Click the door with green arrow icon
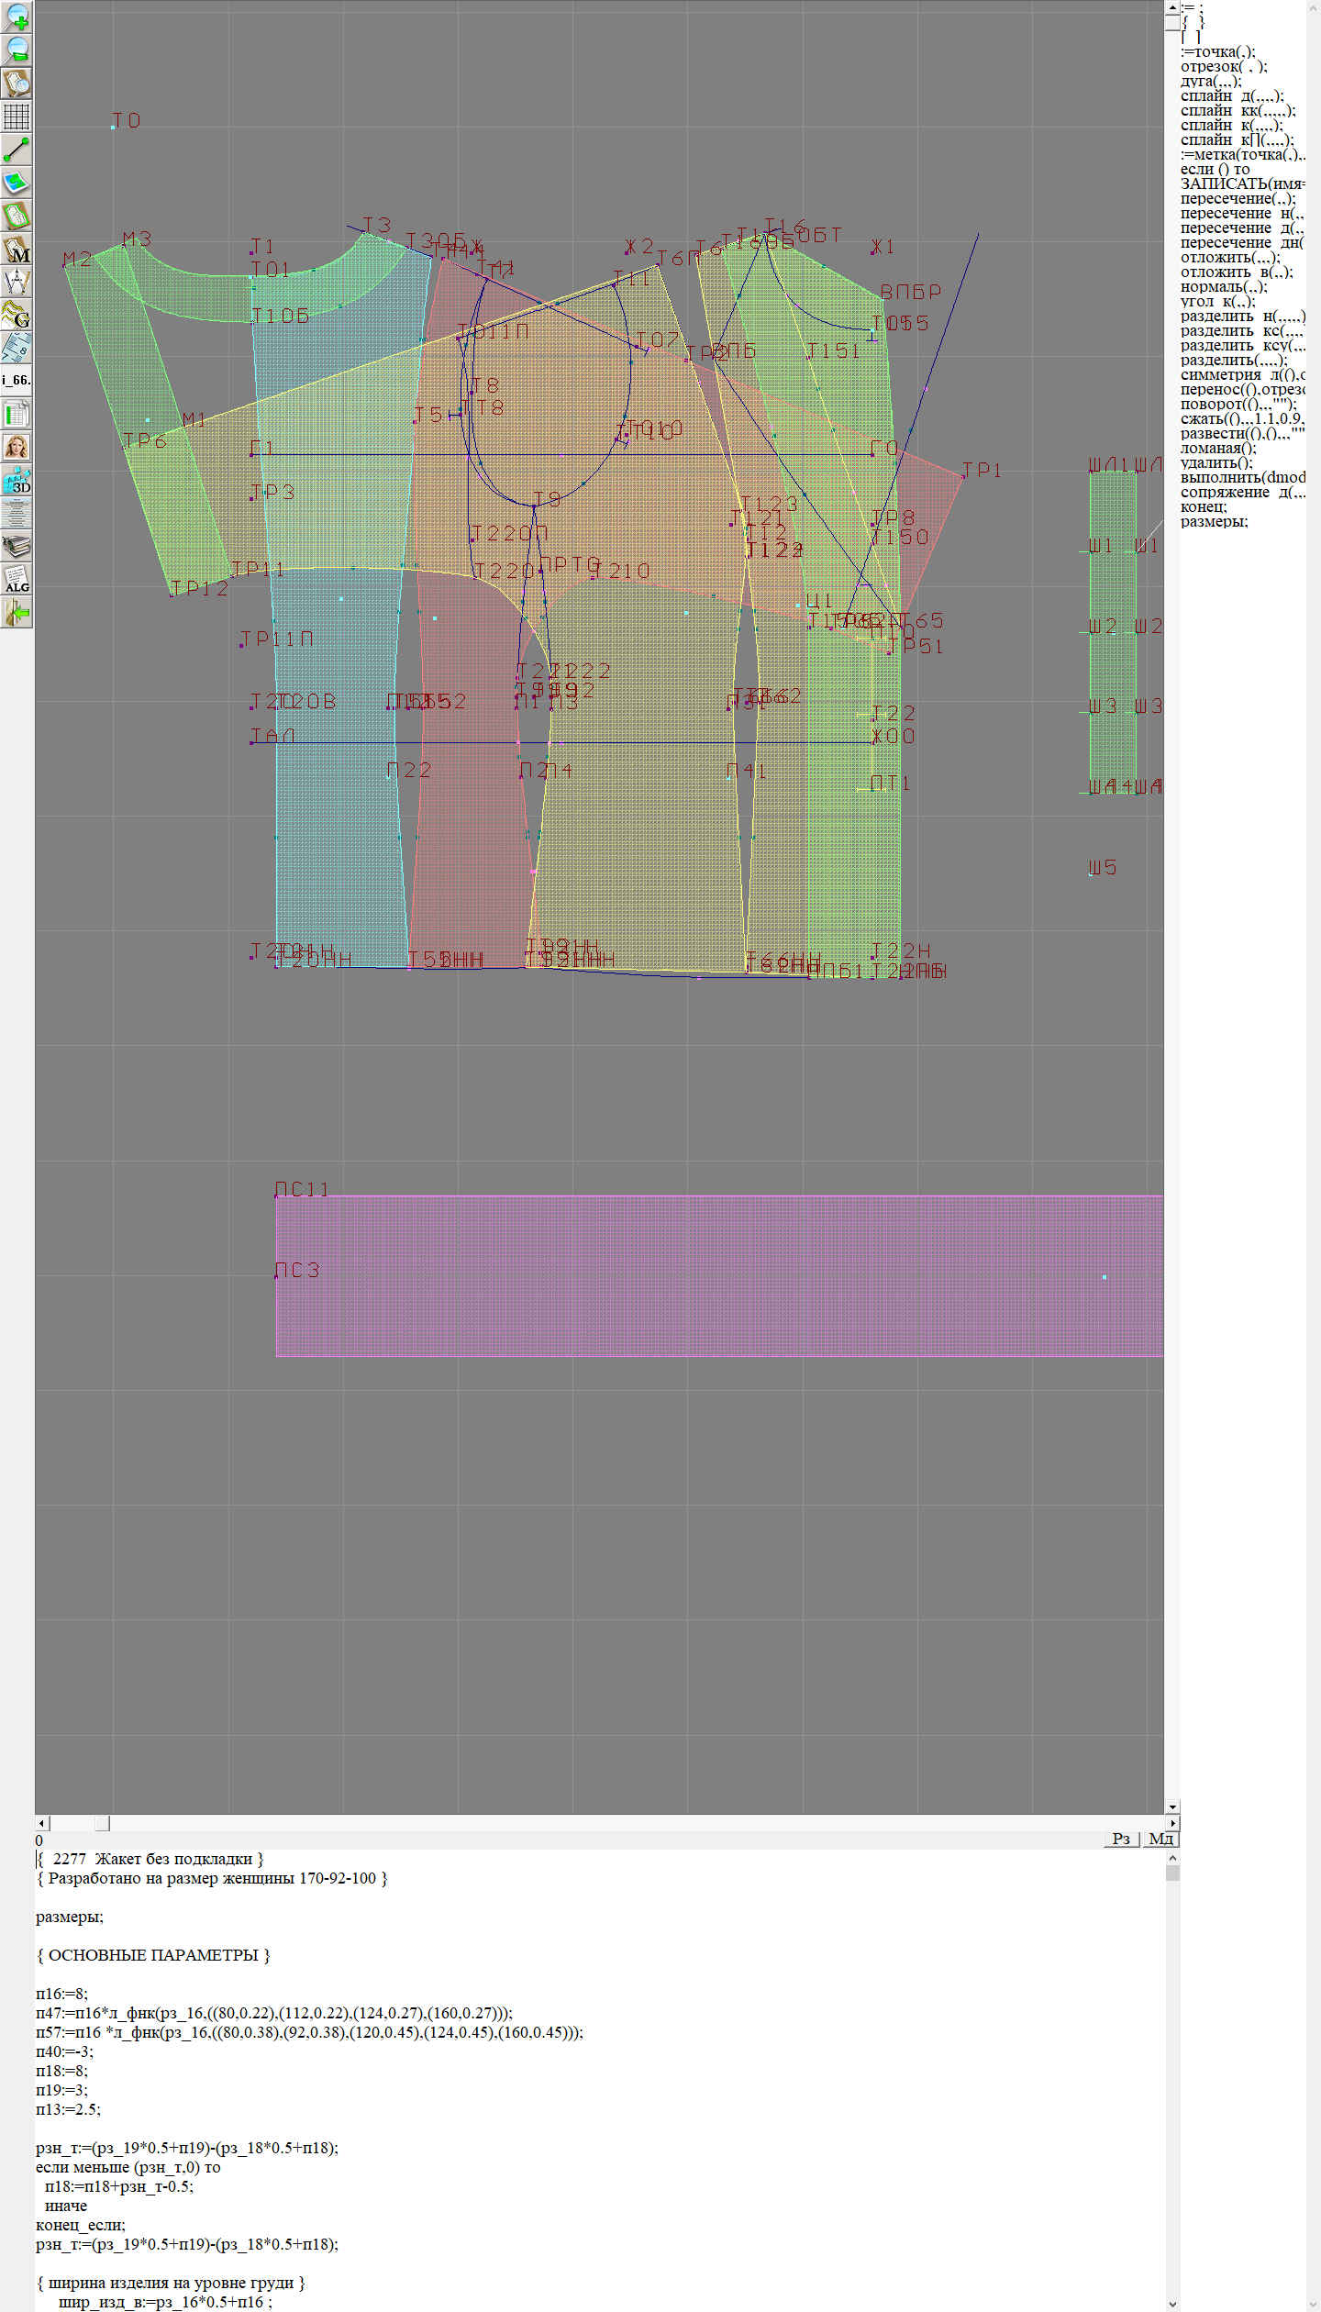 [x=17, y=613]
